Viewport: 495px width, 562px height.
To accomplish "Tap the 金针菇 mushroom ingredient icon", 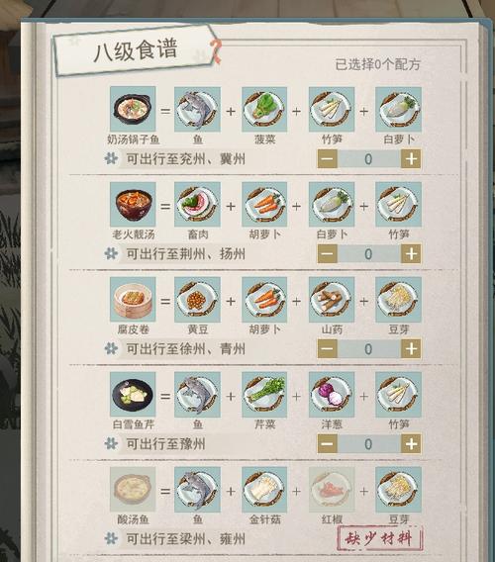I will tap(264, 489).
